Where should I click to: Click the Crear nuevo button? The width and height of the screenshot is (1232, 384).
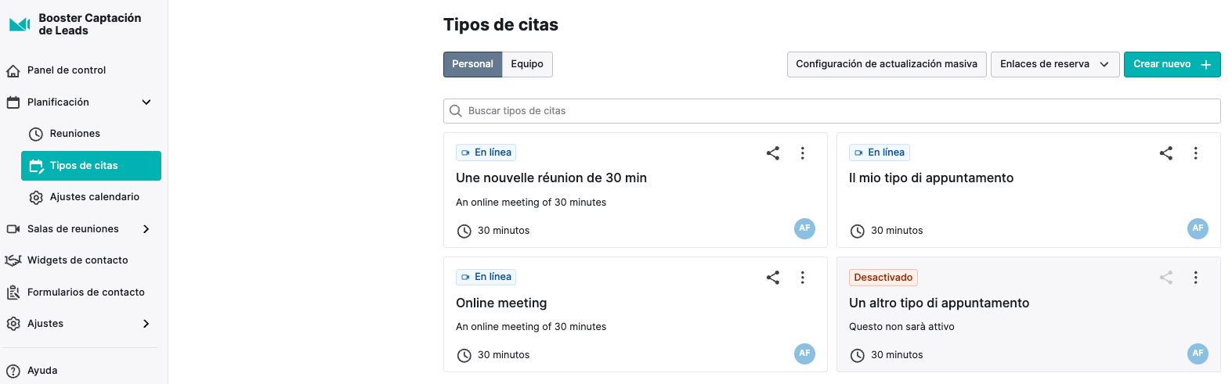(x=1172, y=64)
